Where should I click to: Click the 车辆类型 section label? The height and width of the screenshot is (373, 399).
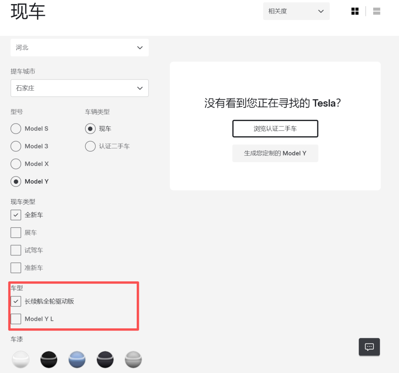tap(97, 112)
